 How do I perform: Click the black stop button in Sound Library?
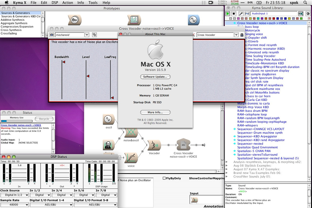pyautogui.click(x=234, y=14)
